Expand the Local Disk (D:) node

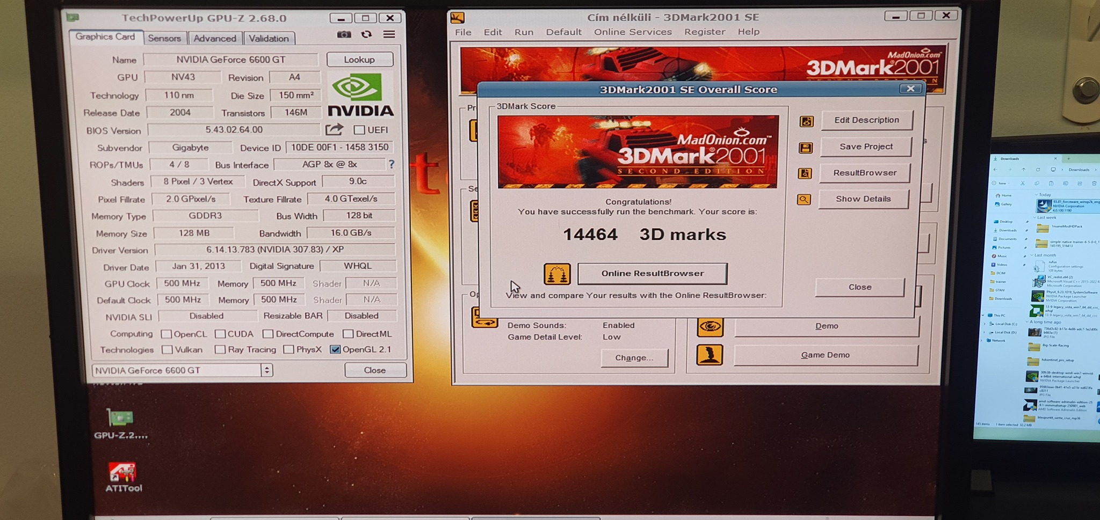(x=985, y=332)
